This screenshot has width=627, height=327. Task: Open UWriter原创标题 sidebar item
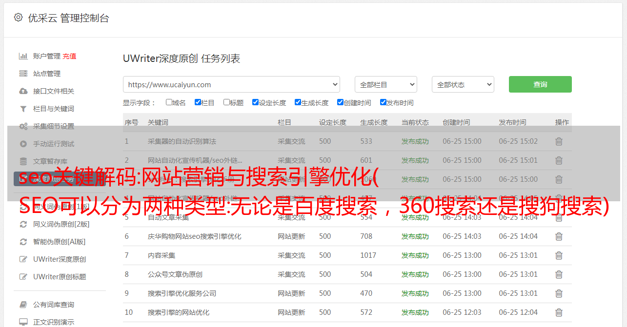click(60, 277)
